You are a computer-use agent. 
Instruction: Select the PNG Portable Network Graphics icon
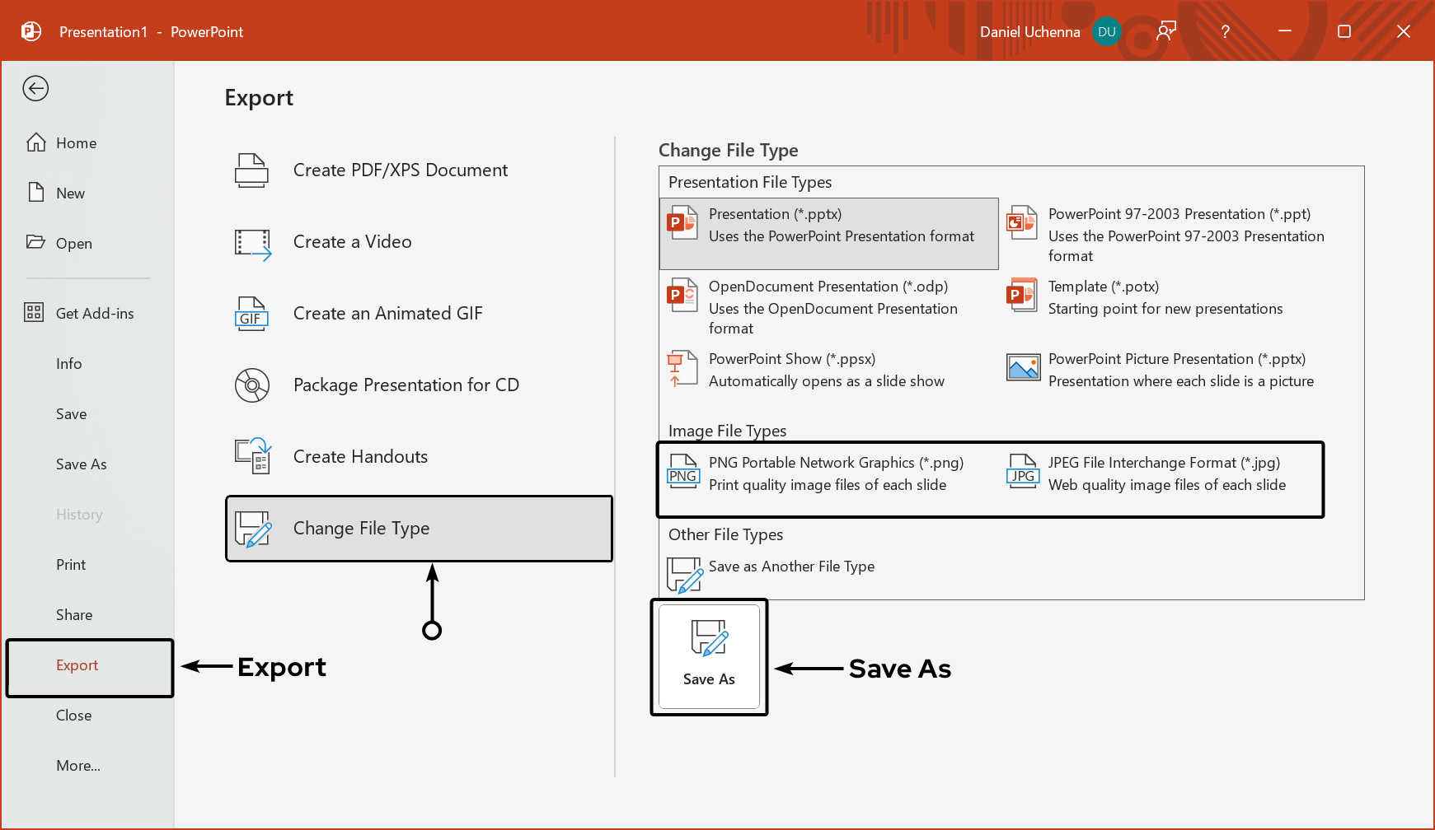[682, 473]
